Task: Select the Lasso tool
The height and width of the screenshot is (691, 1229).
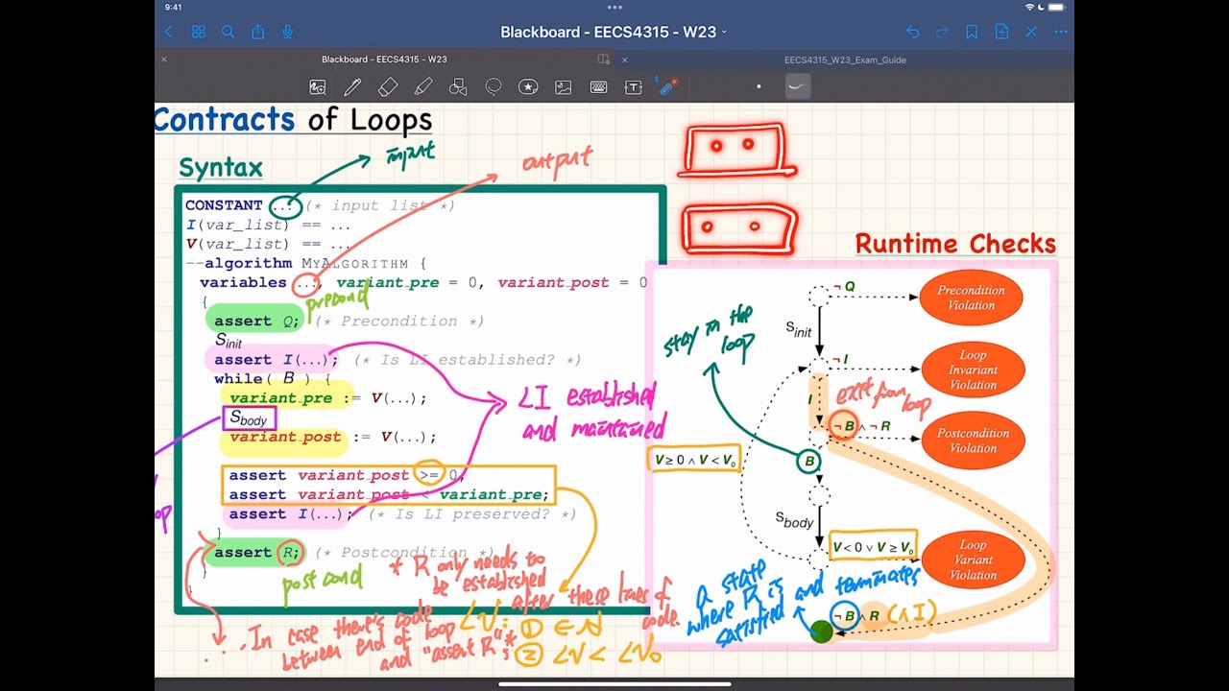Action: pyautogui.click(x=494, y=87)
